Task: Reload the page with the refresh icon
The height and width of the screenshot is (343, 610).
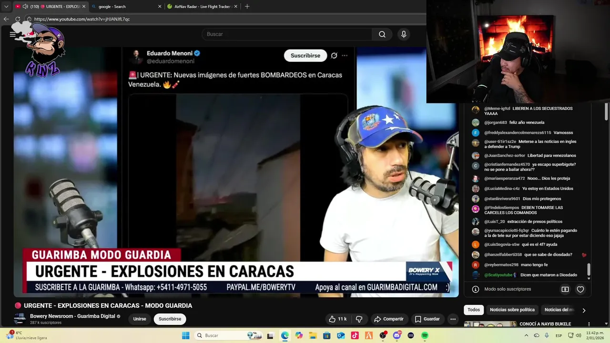Action: (x=18, y=19)
